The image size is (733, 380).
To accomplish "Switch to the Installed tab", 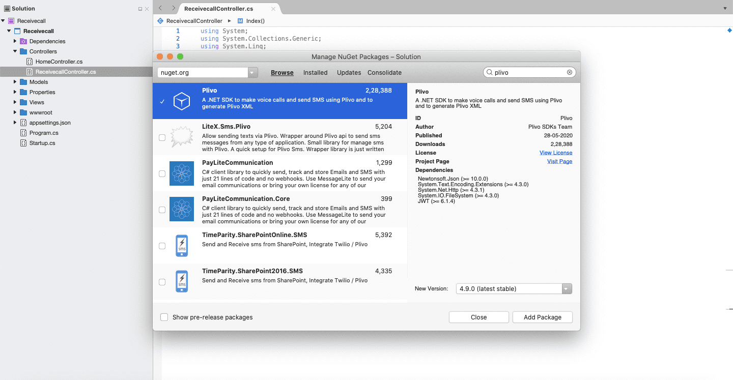I will tap(315, 72).
